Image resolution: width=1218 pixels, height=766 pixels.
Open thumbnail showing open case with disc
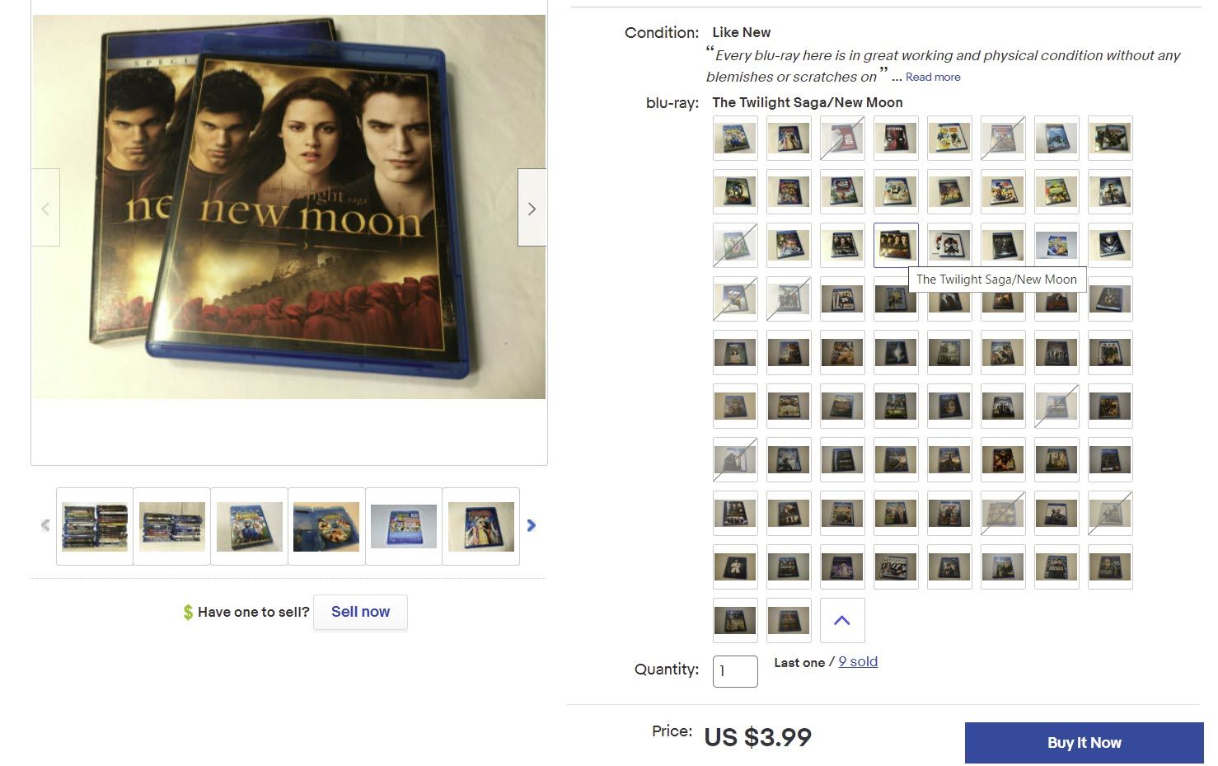pos(326,526)
